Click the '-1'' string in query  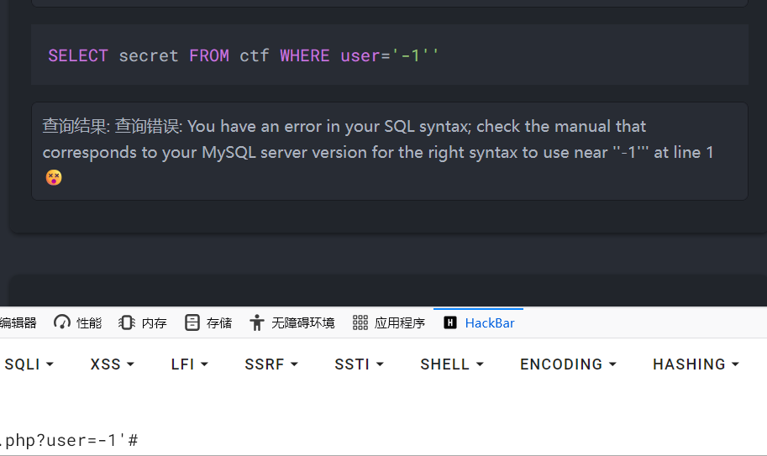415,55
